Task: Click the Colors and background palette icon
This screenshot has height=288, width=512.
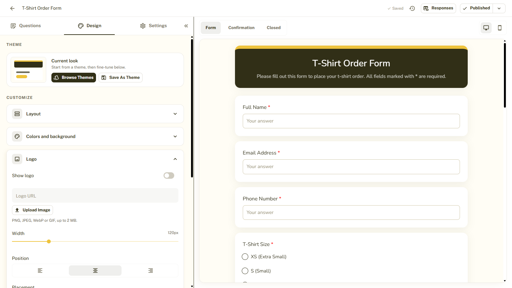Action: click(x=17, y=136)
